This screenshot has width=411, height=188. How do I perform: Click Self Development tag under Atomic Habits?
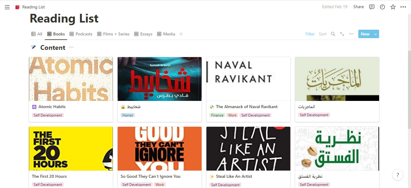tap(48, 115)
